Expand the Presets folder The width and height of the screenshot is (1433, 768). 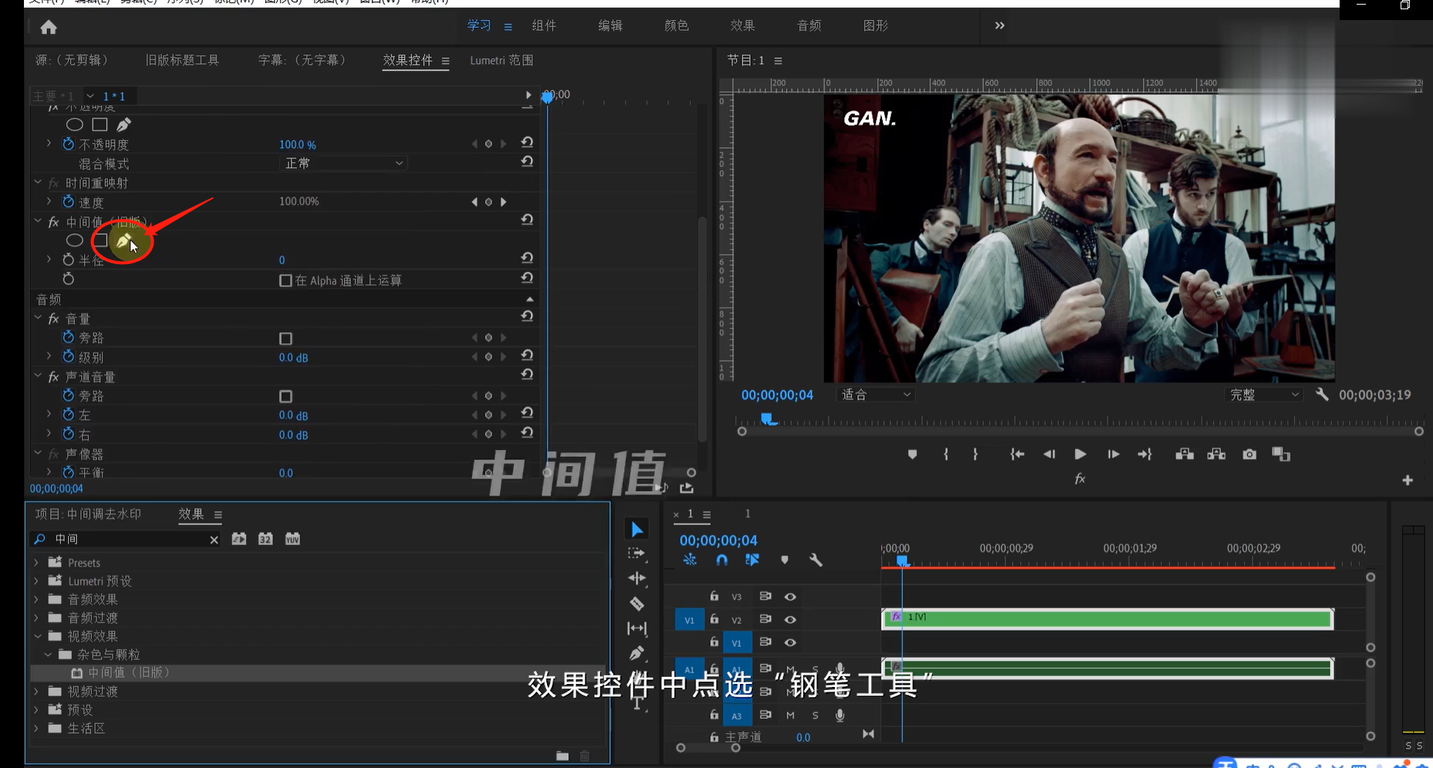(36, 562)
